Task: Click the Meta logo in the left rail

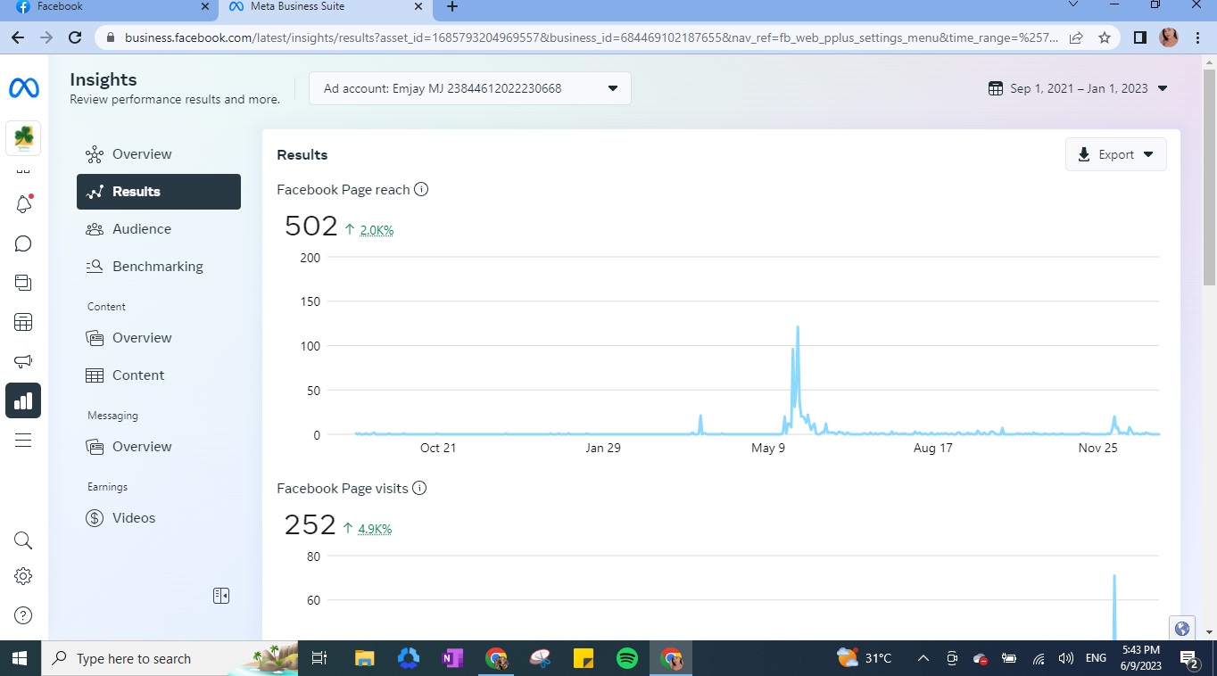Action: pos(23,88)
